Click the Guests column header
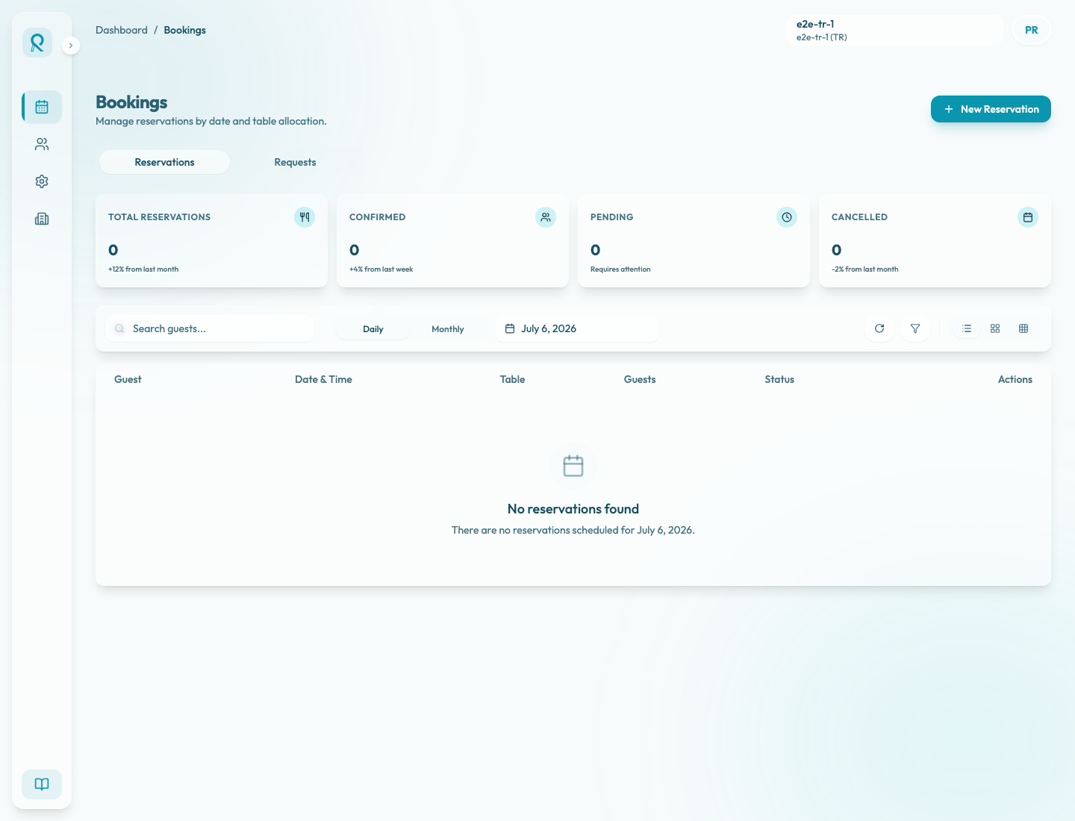 click(640, 379)
